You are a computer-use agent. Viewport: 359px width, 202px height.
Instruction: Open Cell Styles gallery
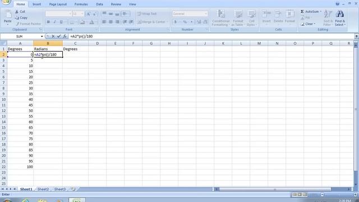(251, 18)
